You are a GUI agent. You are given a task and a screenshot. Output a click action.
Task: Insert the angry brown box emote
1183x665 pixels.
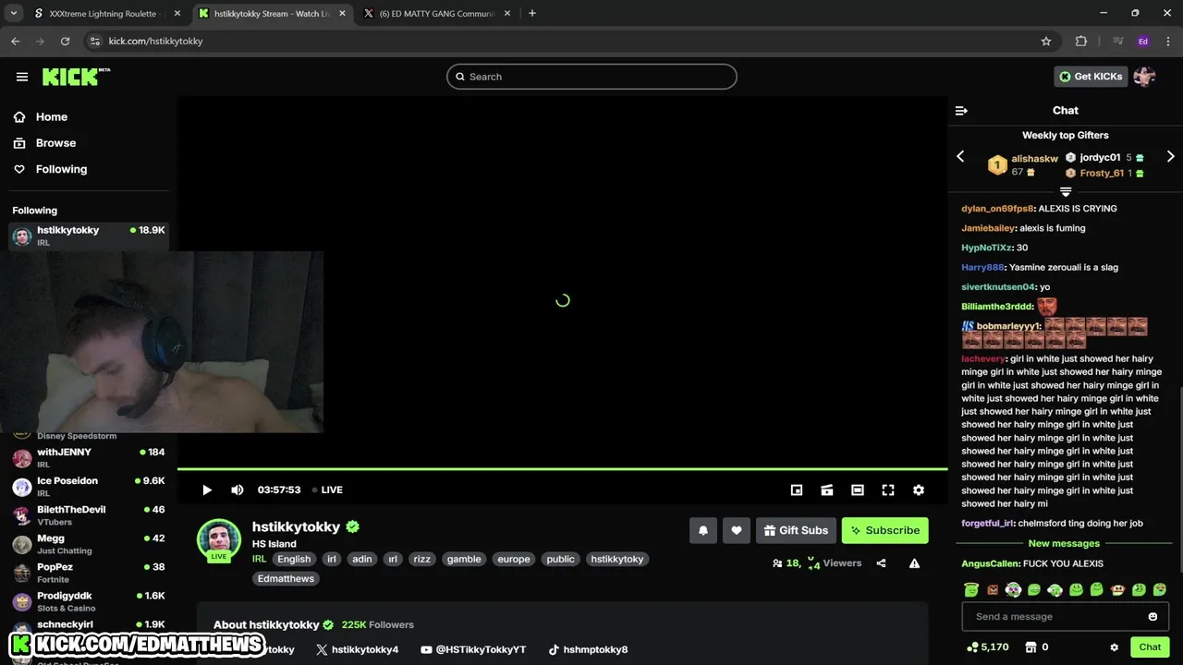(x=992, y=589)
